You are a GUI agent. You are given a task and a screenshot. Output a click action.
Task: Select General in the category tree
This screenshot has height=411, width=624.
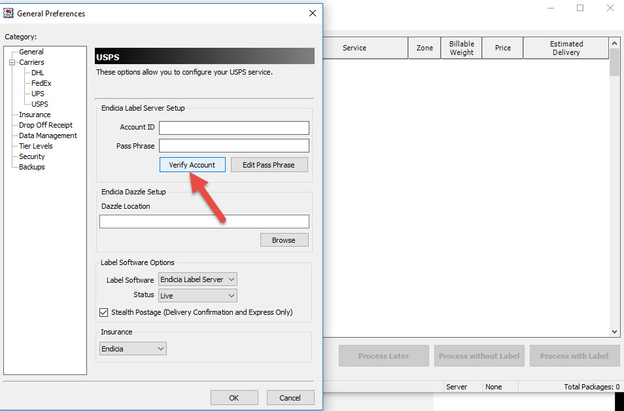(31, 52)
